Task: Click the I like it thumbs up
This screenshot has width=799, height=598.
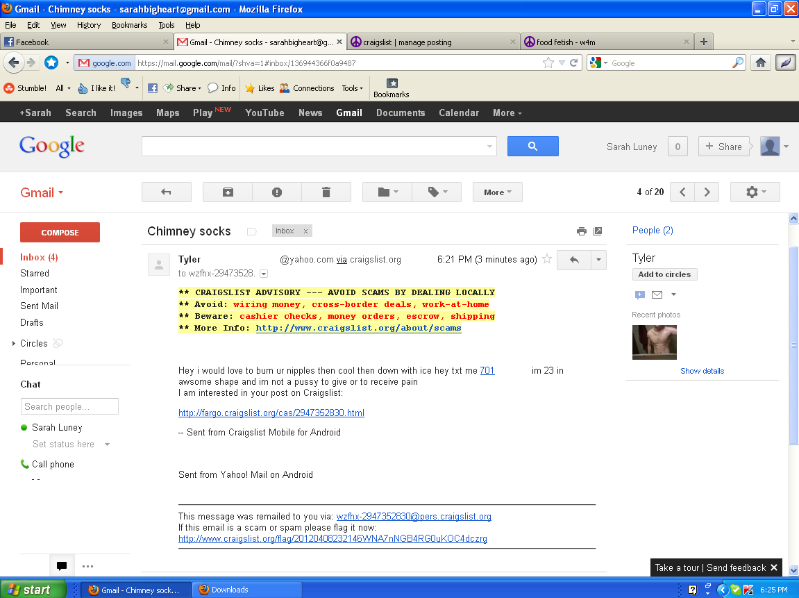Action: point(96,88)
